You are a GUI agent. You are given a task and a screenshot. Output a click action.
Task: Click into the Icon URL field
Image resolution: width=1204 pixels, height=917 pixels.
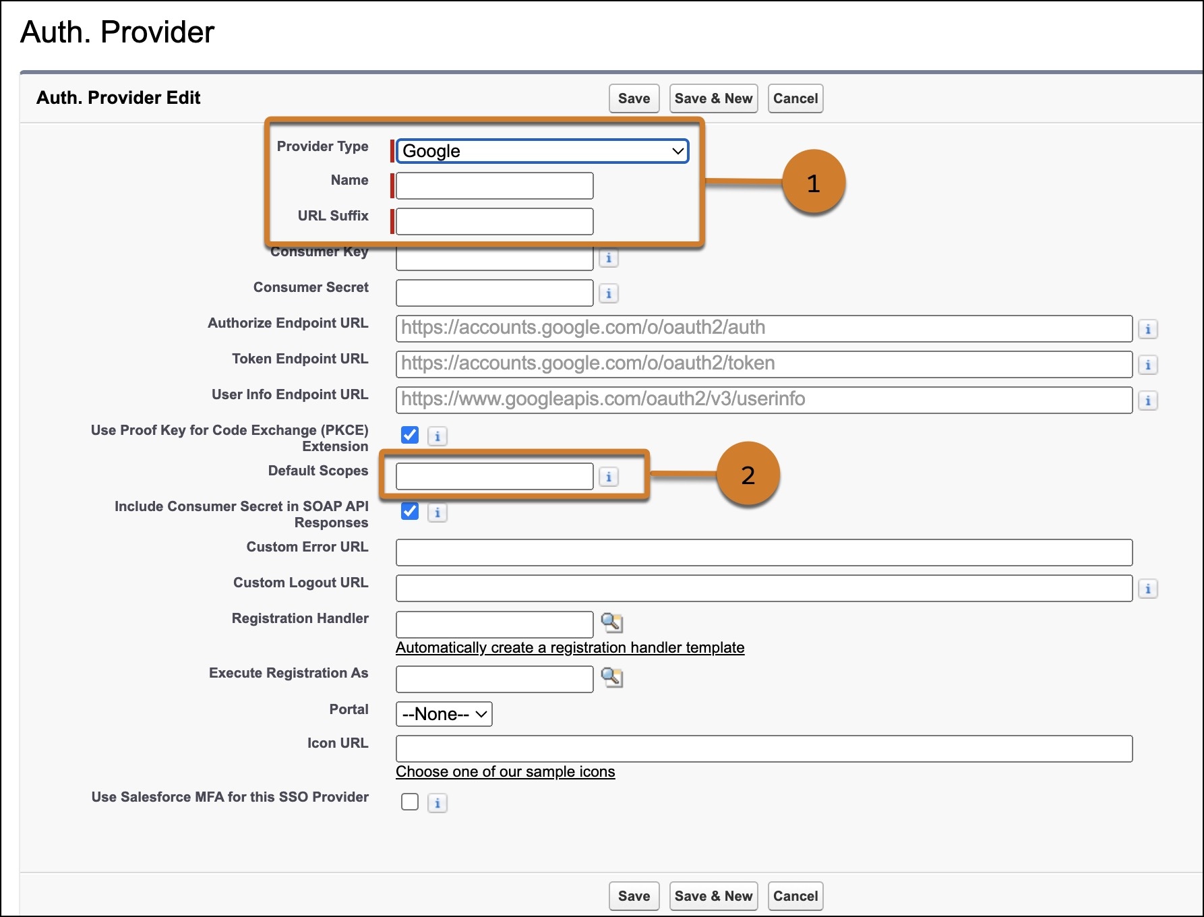click(x=764, y=748)
